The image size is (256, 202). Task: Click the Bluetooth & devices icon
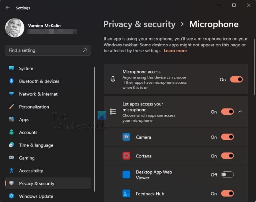[x=12, y=81]
